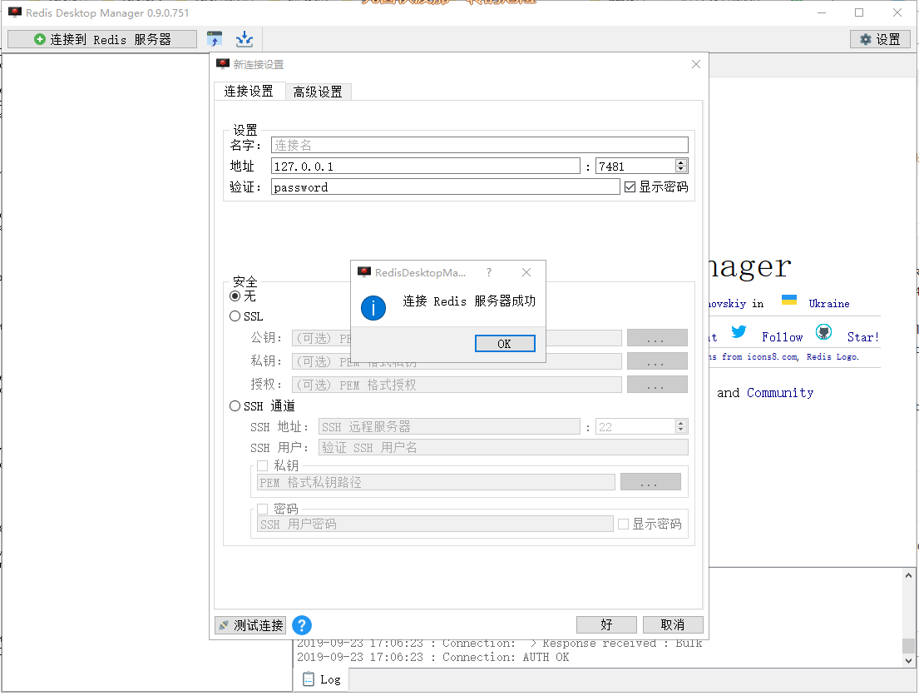The width and height of the screenshot is (919, 696).
Task: Decrease SSH port with down arrow
Action: click(x=681, y=430)
